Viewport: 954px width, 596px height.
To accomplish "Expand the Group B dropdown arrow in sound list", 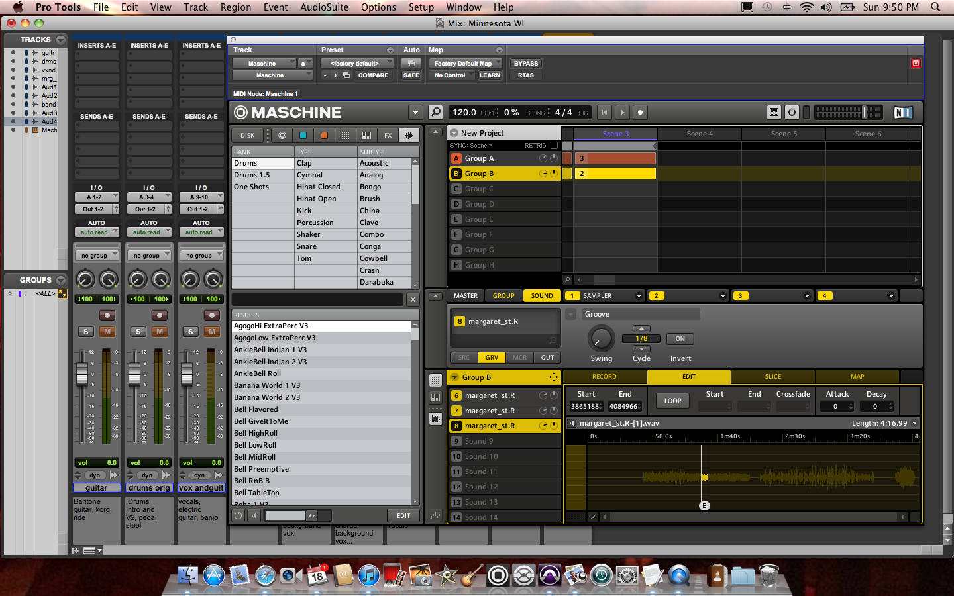I will [x=454, y=377].
